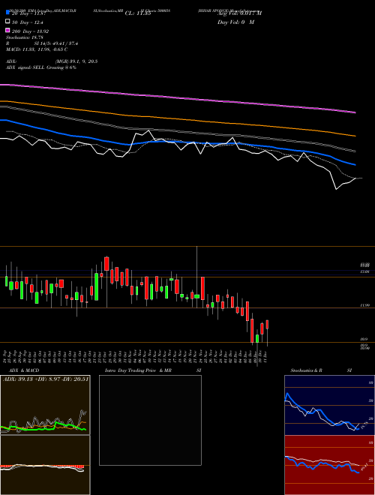Screen dimensions: 375x495
Task: Click the 'CL: 11.35' closing price label
Action: pos(138,13)
